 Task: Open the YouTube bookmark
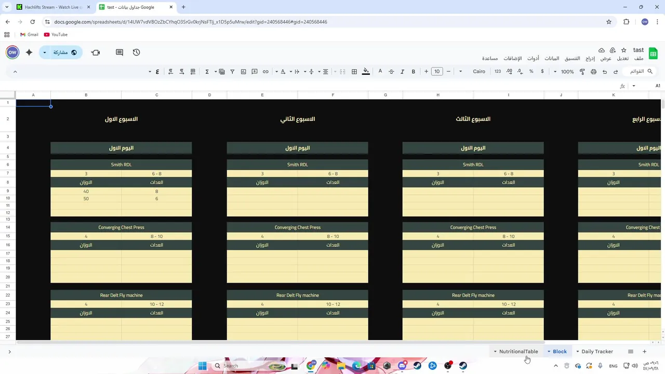tap(56, 35)
